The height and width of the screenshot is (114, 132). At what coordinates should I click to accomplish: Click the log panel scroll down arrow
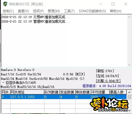pos(129,65)
